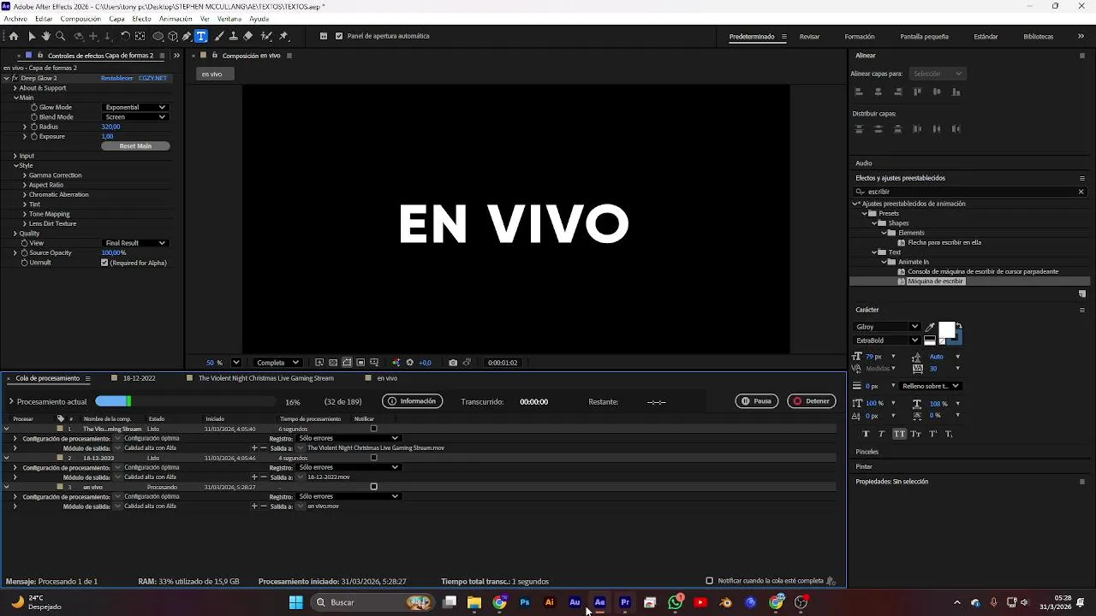The image size is (1096, 616).
Task: Open Adobe Premiere Pro from the taskbar
Action: click(x=625, y=602)
